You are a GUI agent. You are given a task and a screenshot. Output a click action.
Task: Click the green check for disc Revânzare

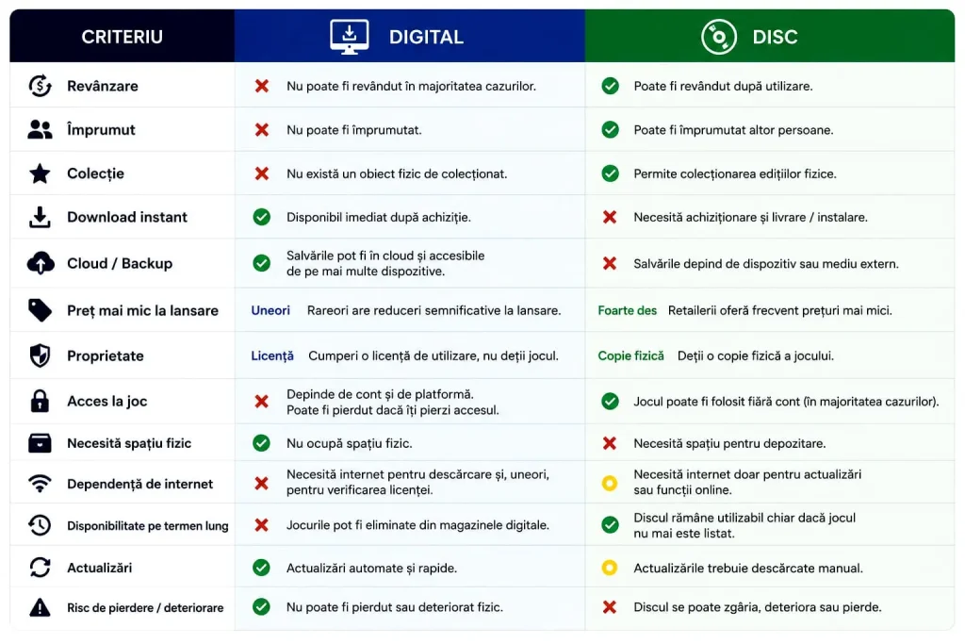coord(610,86)
